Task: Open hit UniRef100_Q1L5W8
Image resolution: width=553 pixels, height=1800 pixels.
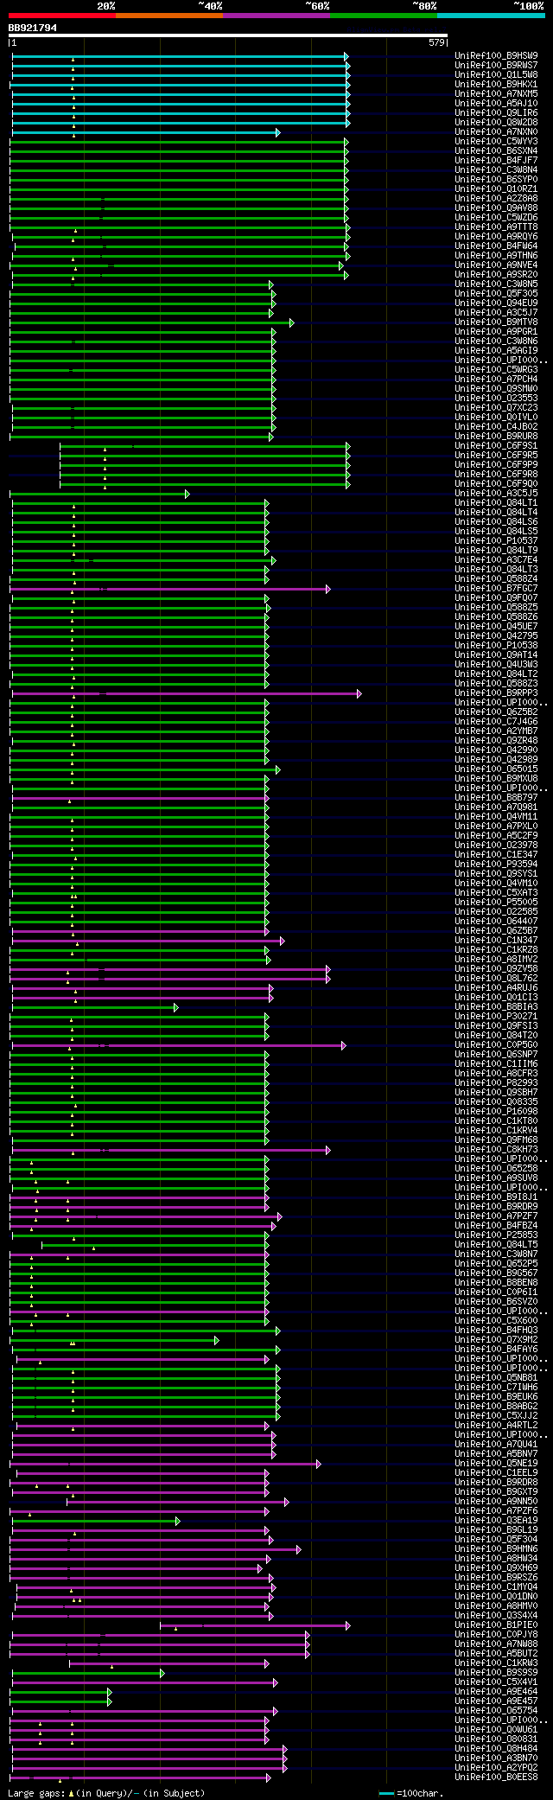Action: click(496, 75)
